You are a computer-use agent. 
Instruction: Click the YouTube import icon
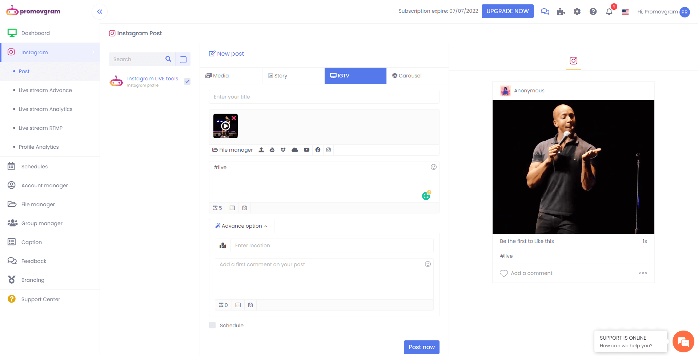pyautogui.click(x=306, y=150)
